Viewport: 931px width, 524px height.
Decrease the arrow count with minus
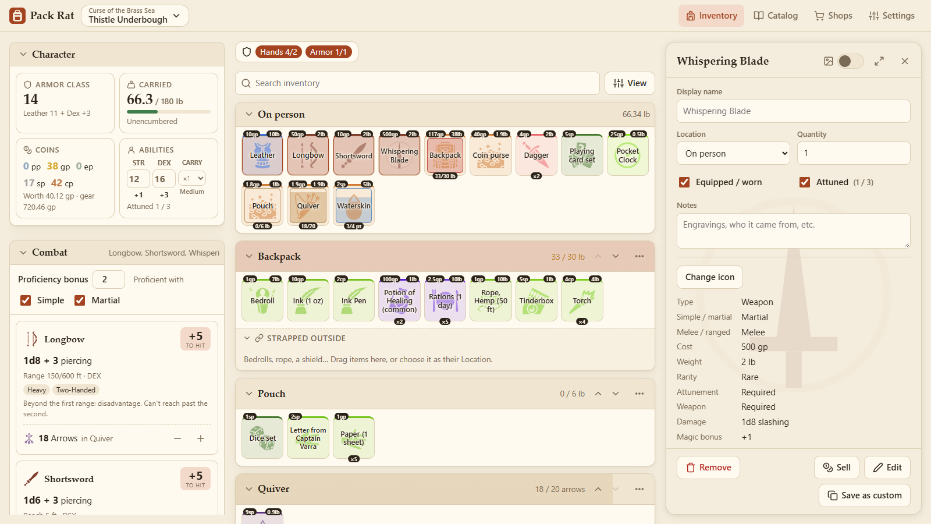pyautogui.click(x=177, y=438)
